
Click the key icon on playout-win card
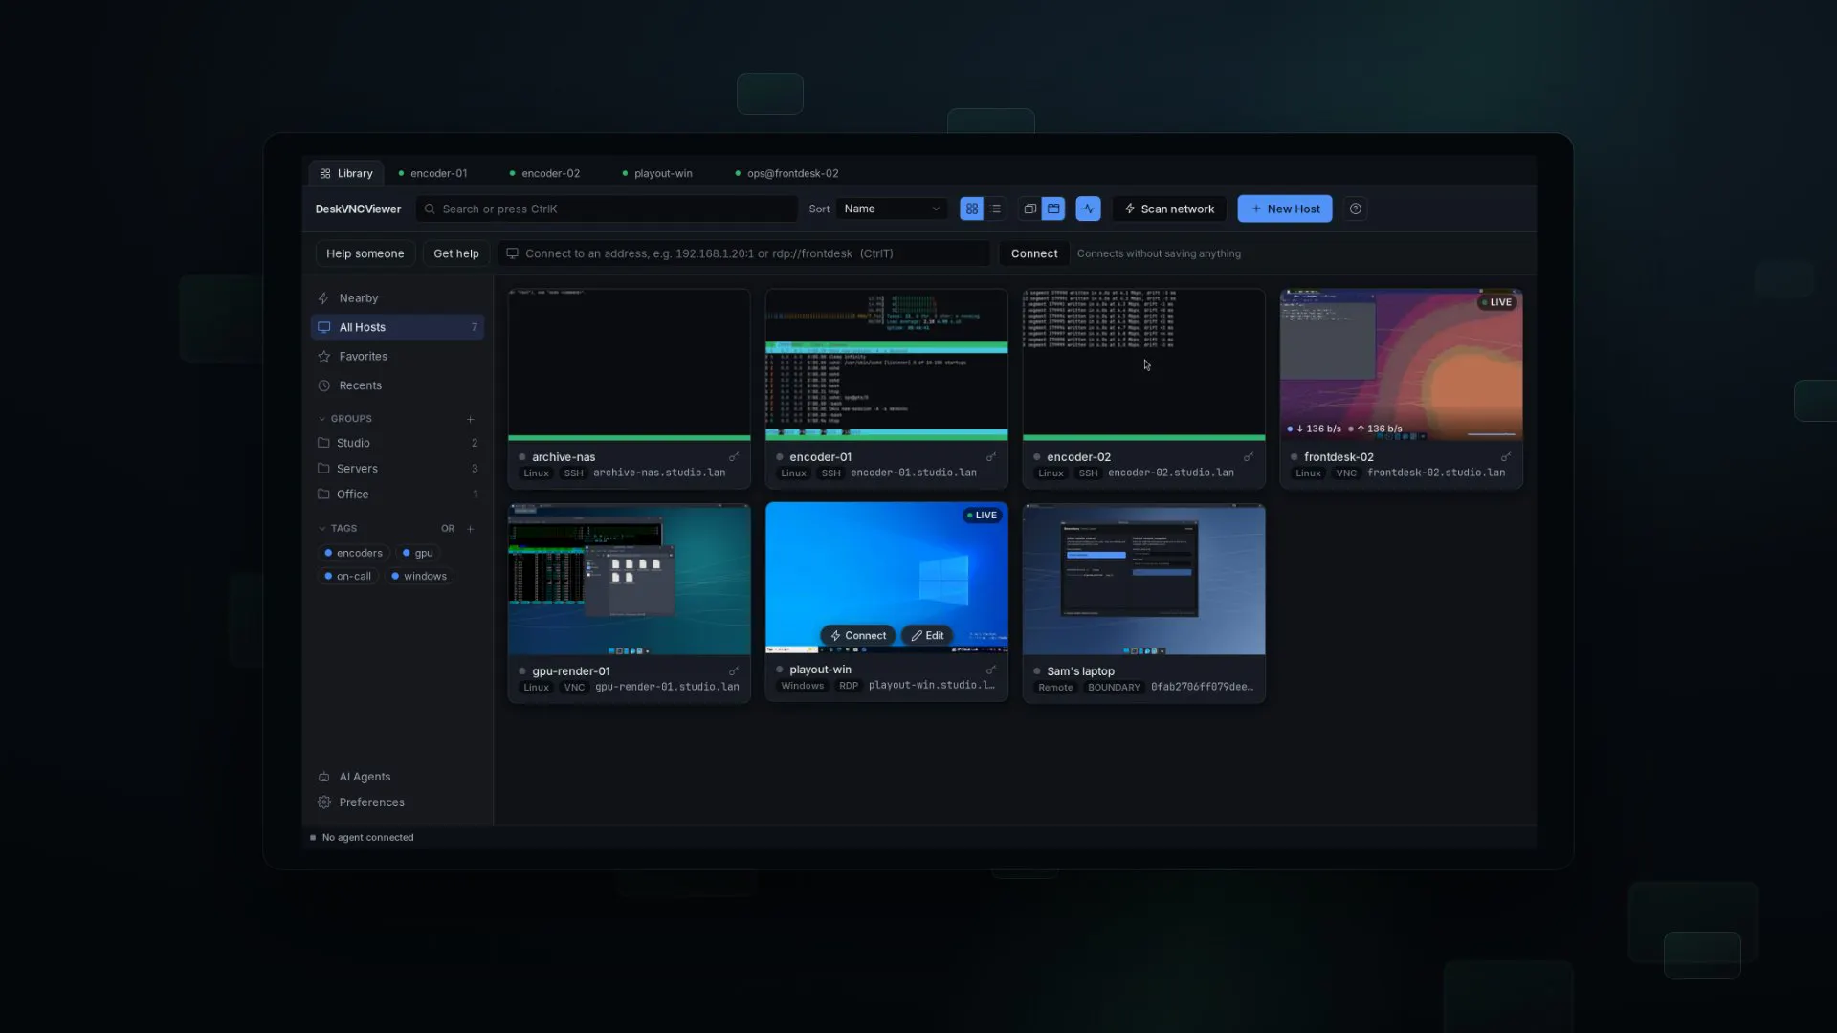[991, 670]
